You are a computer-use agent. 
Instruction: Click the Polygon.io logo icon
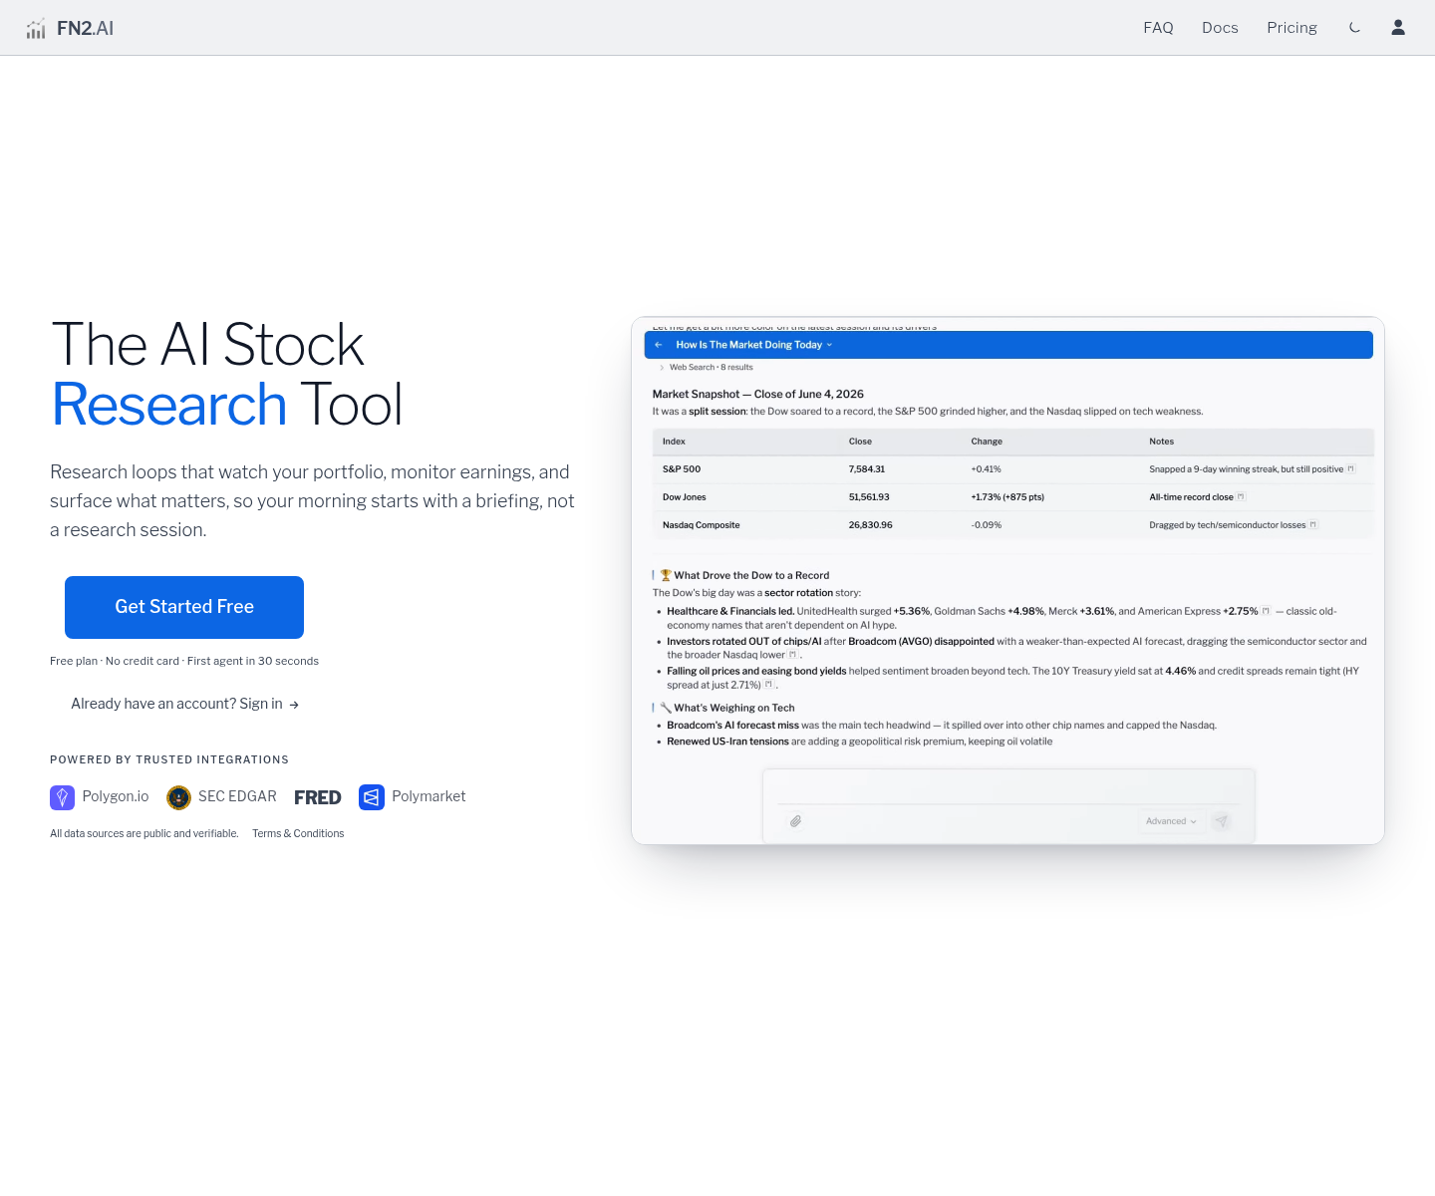point(62,797)
